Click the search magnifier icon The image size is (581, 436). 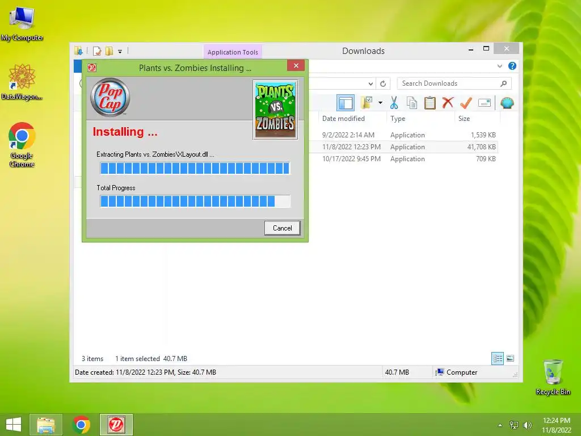[503, 84]
